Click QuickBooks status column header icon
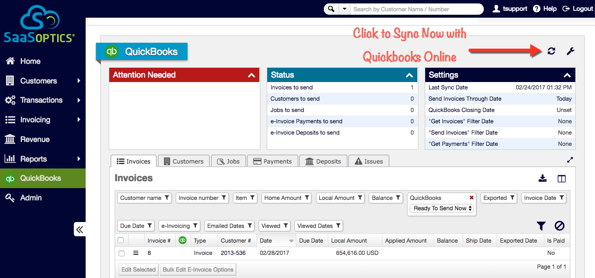The image size is (595, 278). [183, 241]
